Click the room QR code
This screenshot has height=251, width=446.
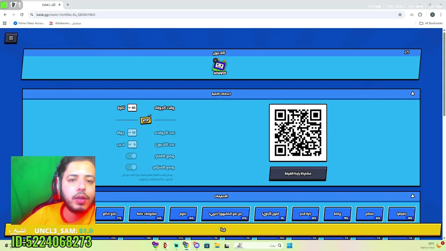(298, 133)
